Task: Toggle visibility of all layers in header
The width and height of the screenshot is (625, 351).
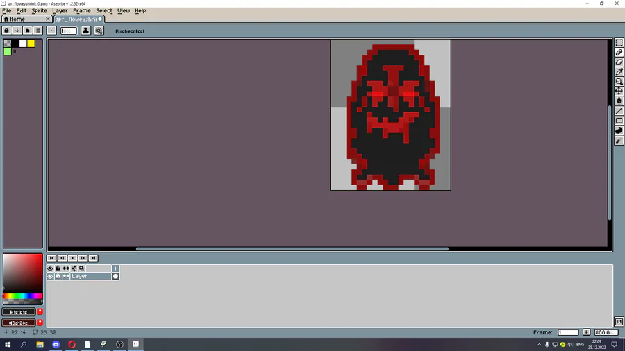Action: [50, 268]
